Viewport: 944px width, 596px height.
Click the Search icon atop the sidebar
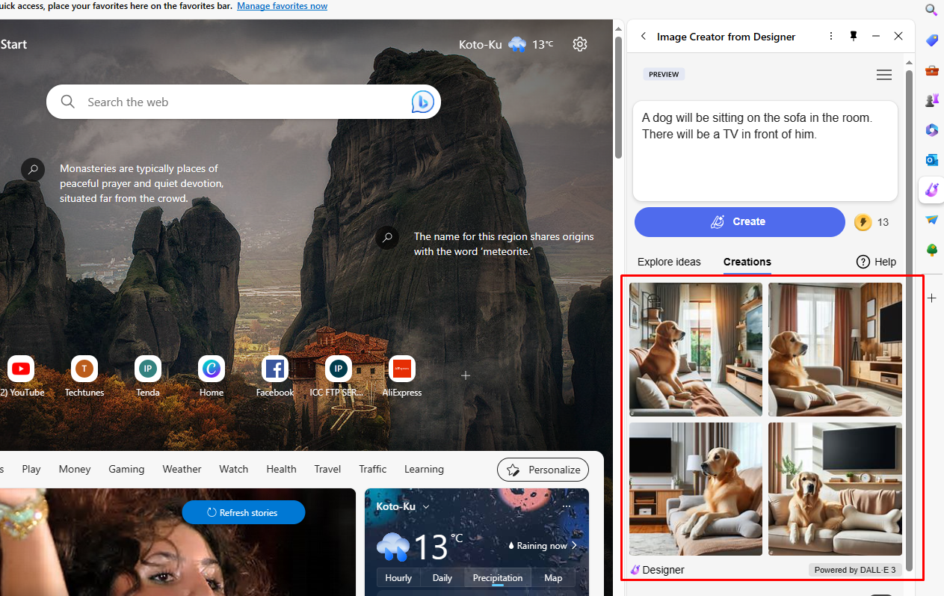[x=931, y=10]
